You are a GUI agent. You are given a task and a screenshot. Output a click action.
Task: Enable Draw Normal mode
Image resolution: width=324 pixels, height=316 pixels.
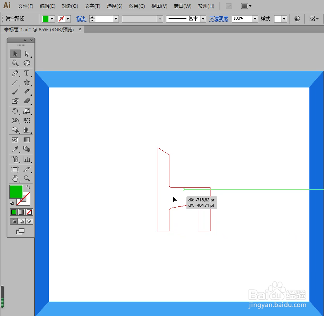[x=14, y=222]
